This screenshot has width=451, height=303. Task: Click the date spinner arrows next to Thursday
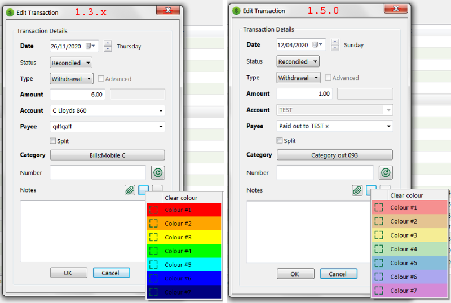(108, 46)
